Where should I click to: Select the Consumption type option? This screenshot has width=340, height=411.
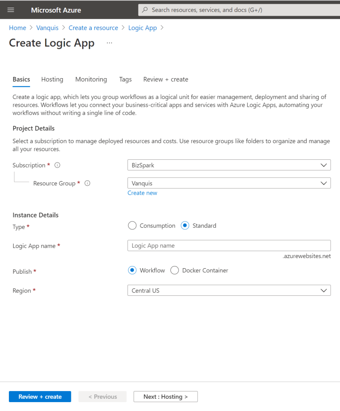[x=132, y=225]
